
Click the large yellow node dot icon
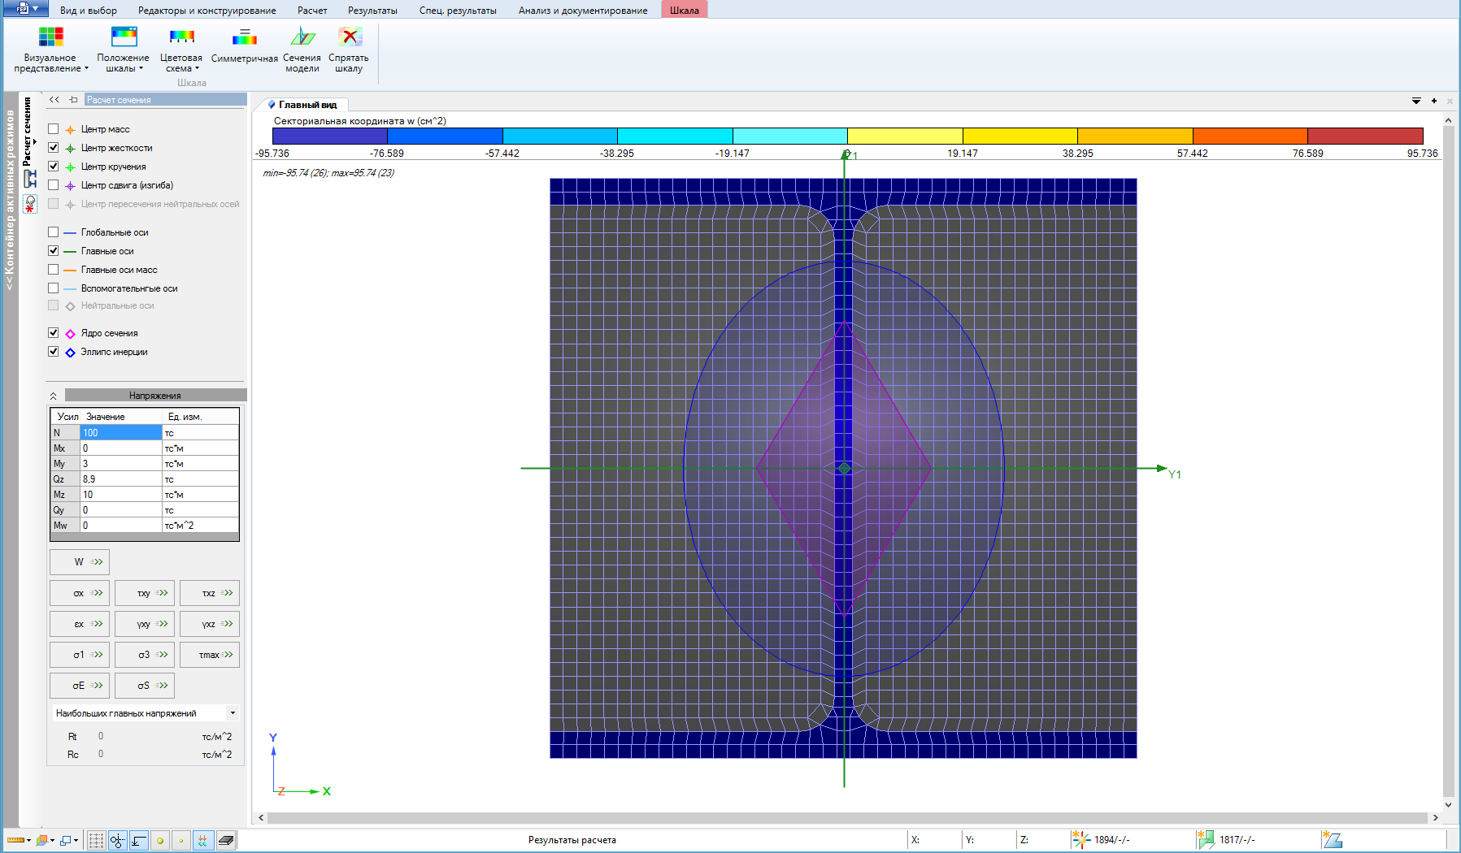(160, 840)
